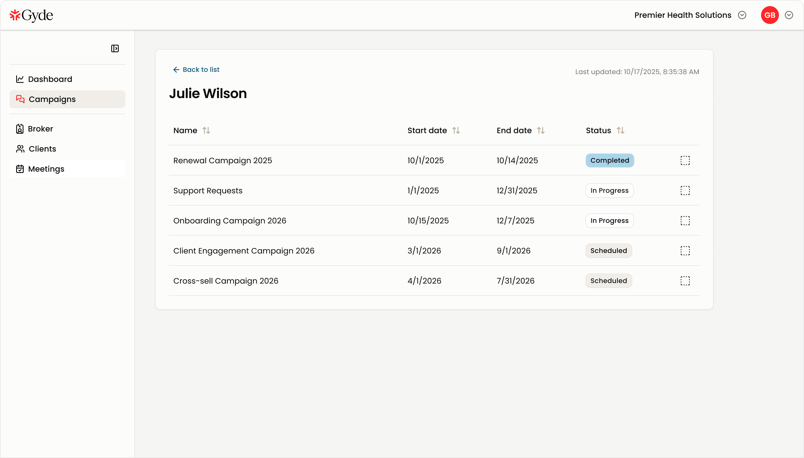Tick the Cross-sell Campaign 2026 checkbox

click(x=685, y=281)
